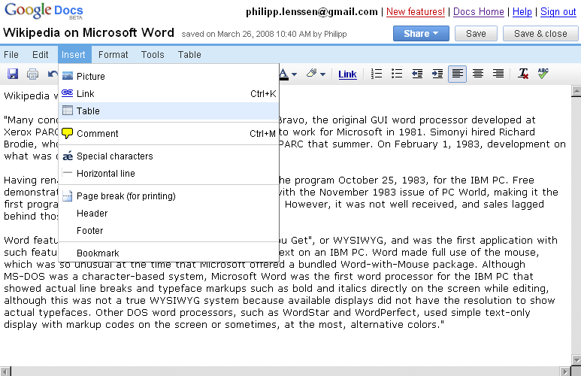Open the Share dropdown button

pyautogui.click(x=421, y=34)
